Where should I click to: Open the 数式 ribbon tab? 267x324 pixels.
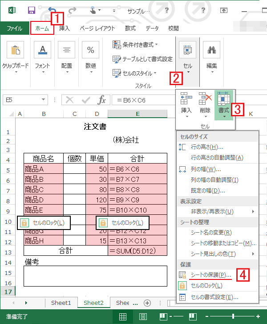(x=130, y=29)
